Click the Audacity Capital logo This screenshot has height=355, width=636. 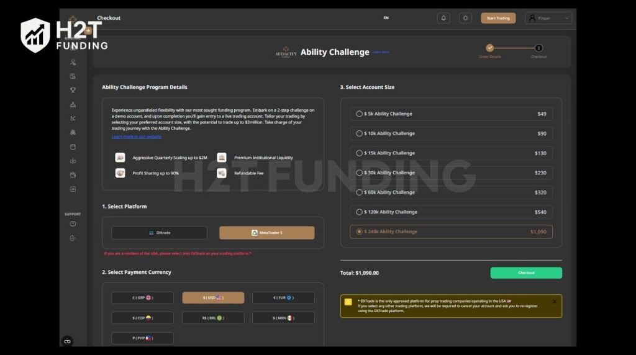coord(286,52)
